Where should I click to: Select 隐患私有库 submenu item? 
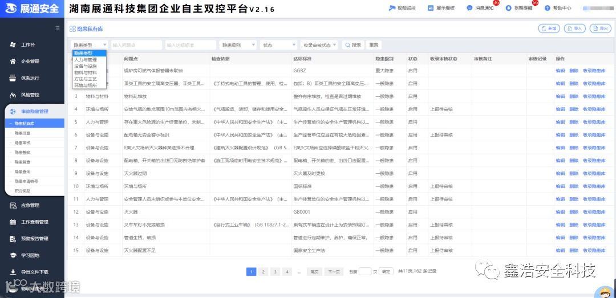[35, 124]
